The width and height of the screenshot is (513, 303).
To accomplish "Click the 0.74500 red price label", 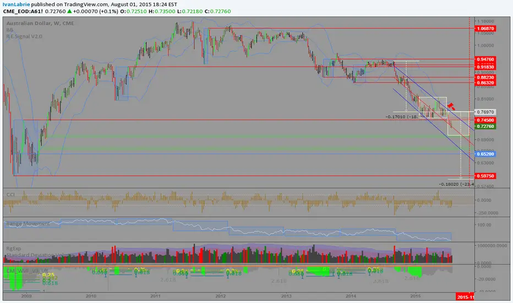I will coord(485,120).
